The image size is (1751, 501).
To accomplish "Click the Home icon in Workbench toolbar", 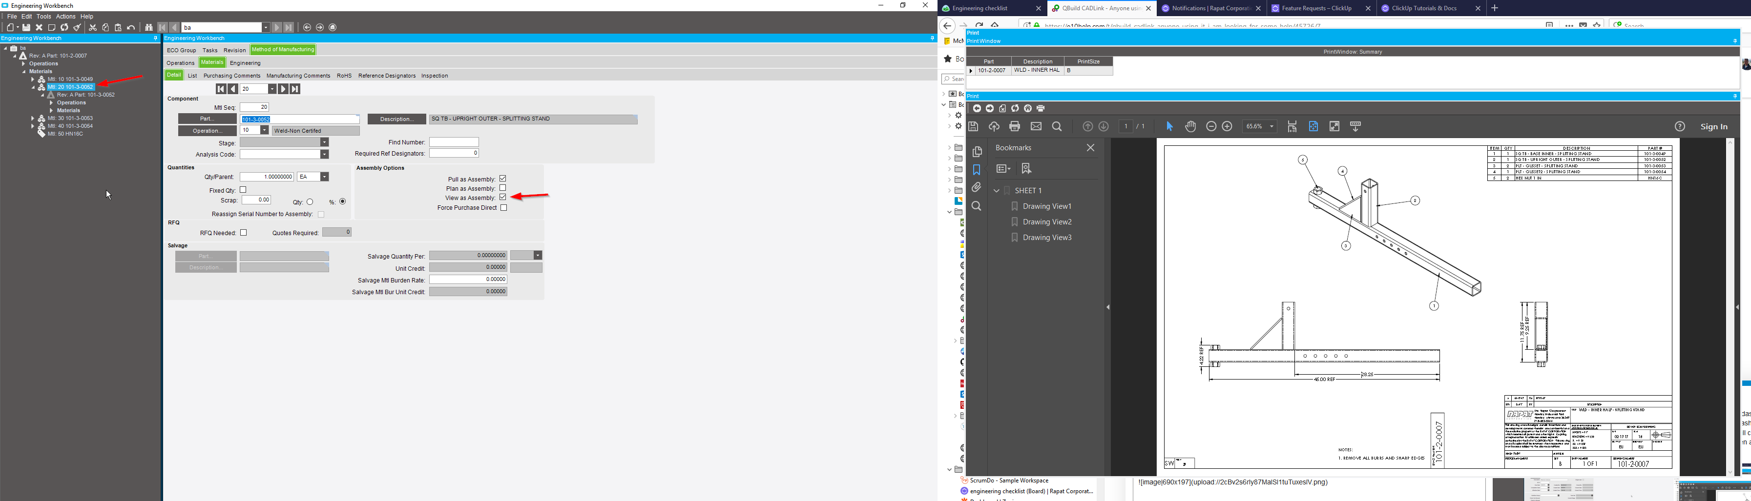I will click(333, 28).
